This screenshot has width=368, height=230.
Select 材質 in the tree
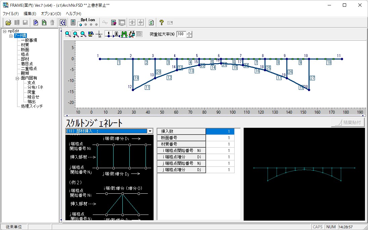click(x=25, y=45)
